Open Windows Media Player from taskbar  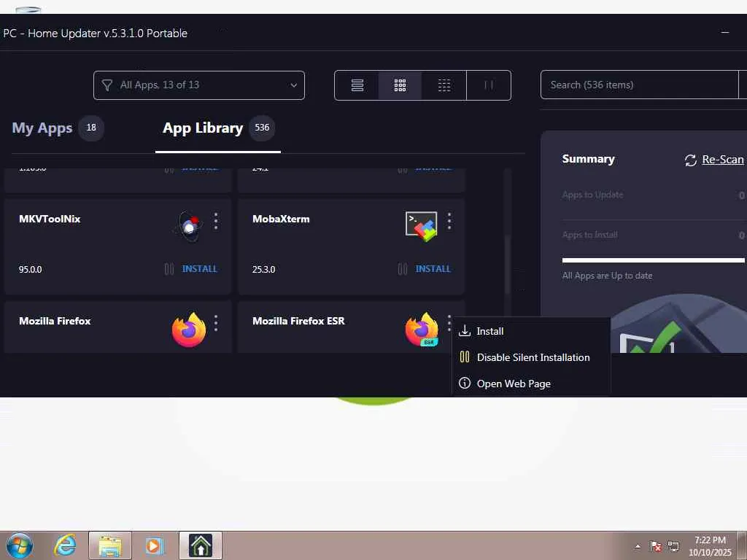tap(155, 545)
